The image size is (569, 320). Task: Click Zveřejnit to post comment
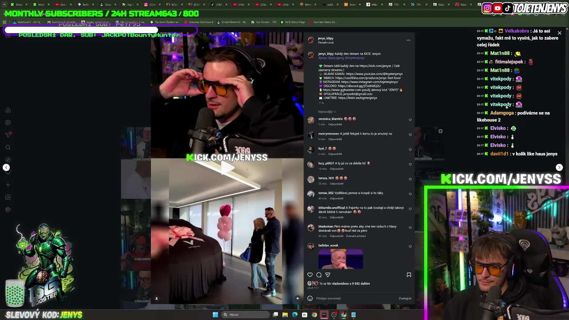[x=405, y=298]
